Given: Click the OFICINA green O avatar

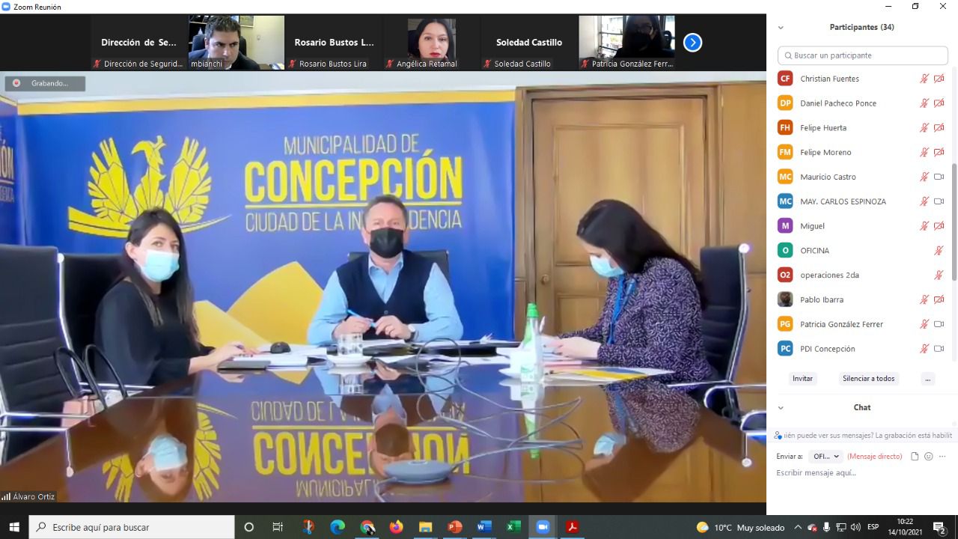Looking at the screenshot, I should tap(785, 250).
